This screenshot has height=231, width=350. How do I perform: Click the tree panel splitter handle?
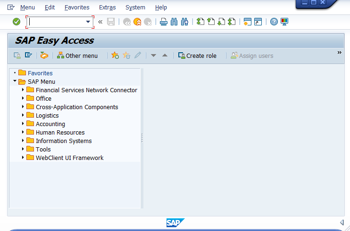(142, 138)
